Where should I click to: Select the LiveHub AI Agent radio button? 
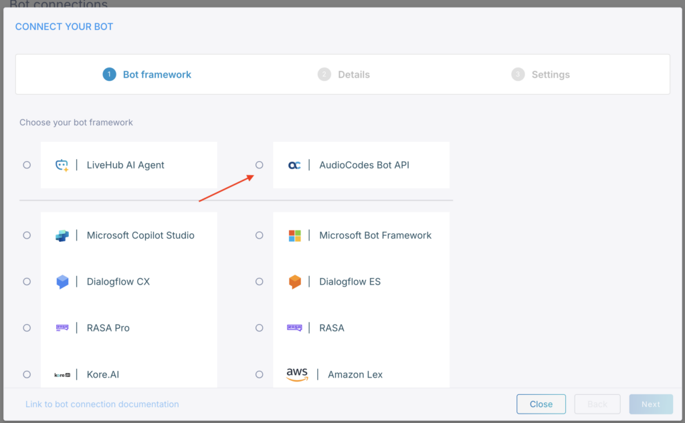(x=27, y=165)
